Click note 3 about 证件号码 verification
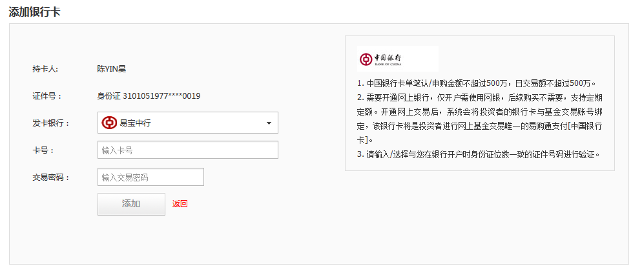This screenshot has height=273, width=642. tap(478, 154)
